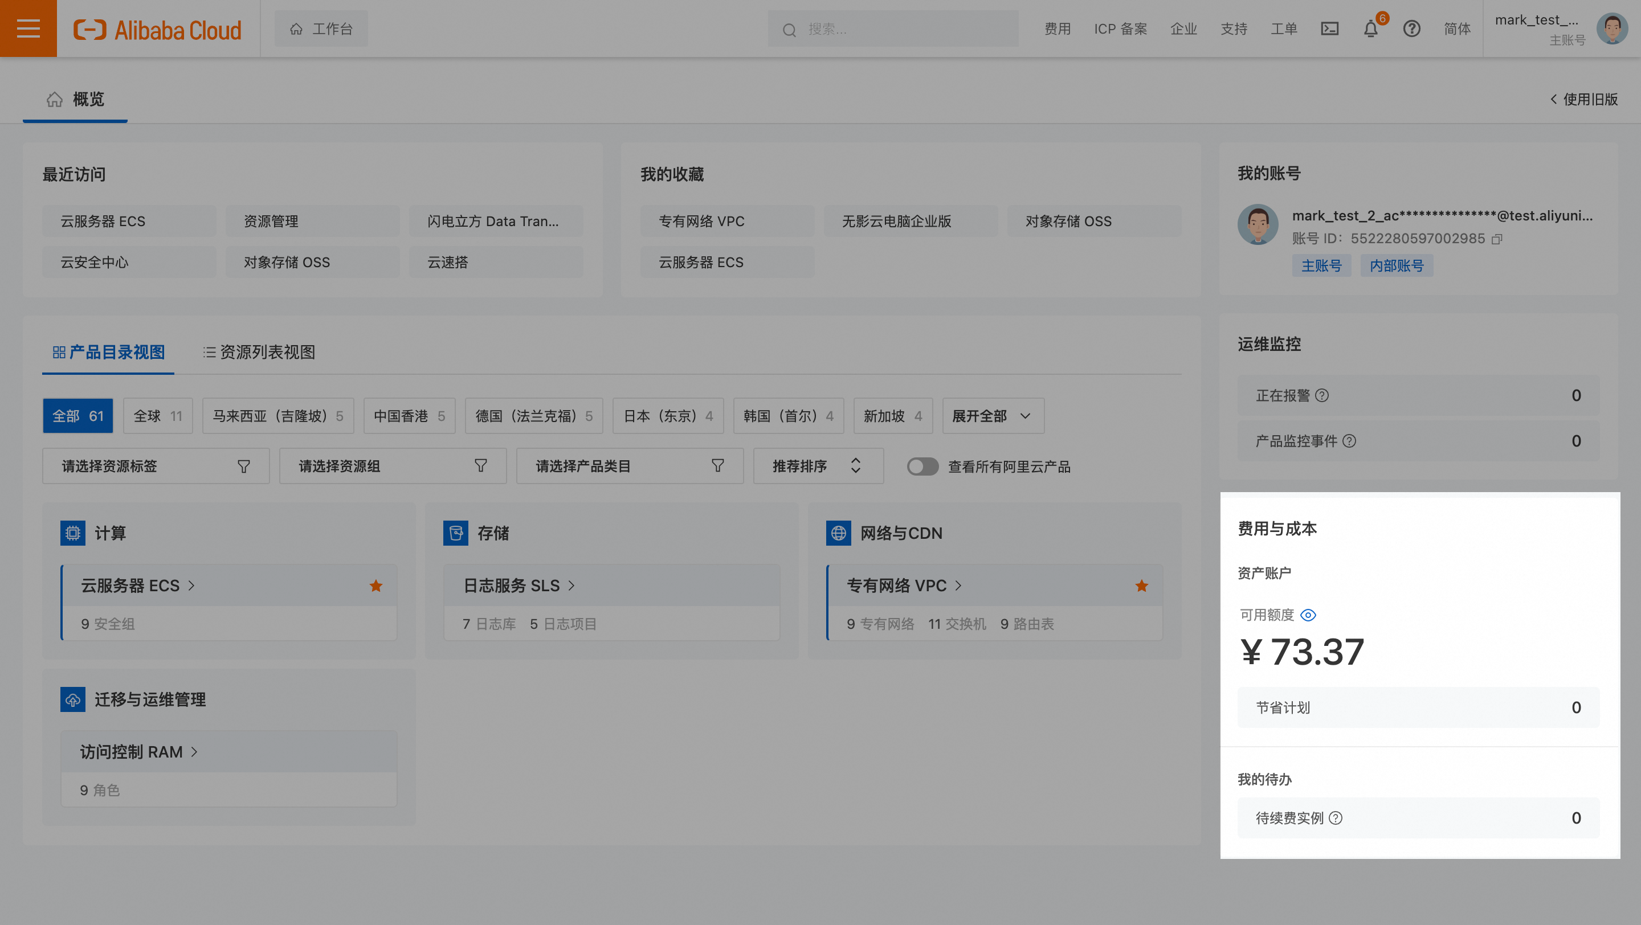Open the 企业 top menu
This screenshot has width=1641, height=925.
[1183, 29]
